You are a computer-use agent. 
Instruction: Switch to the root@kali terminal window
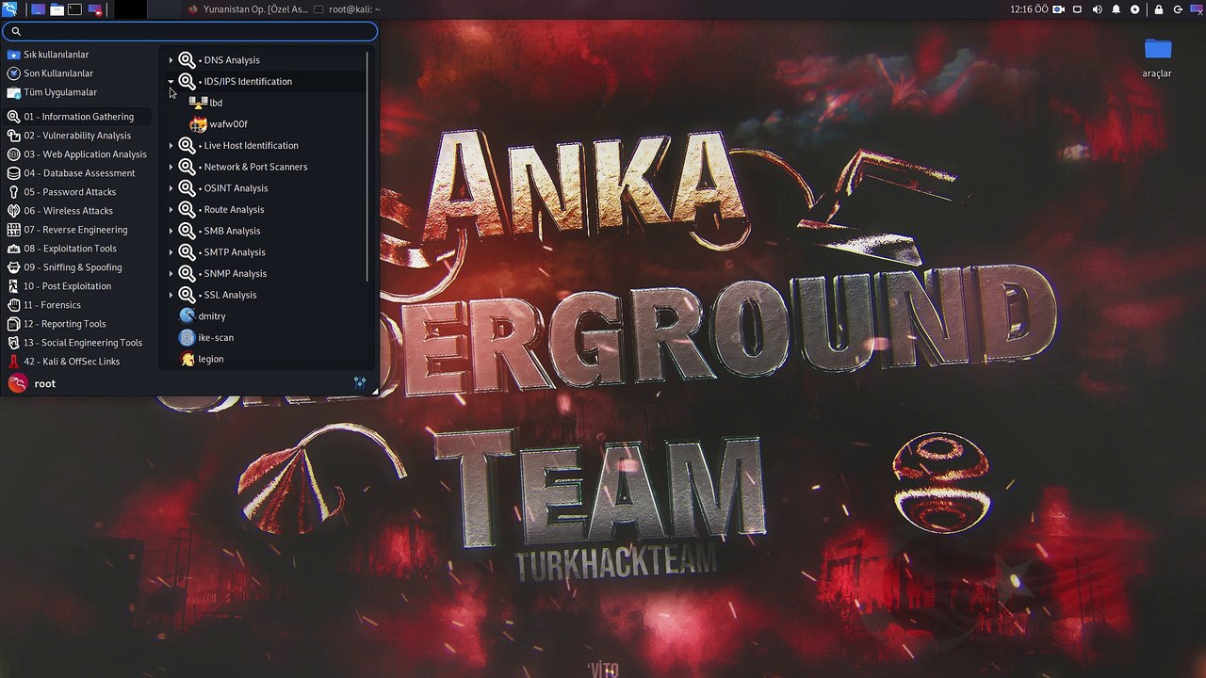click(347, 9)
